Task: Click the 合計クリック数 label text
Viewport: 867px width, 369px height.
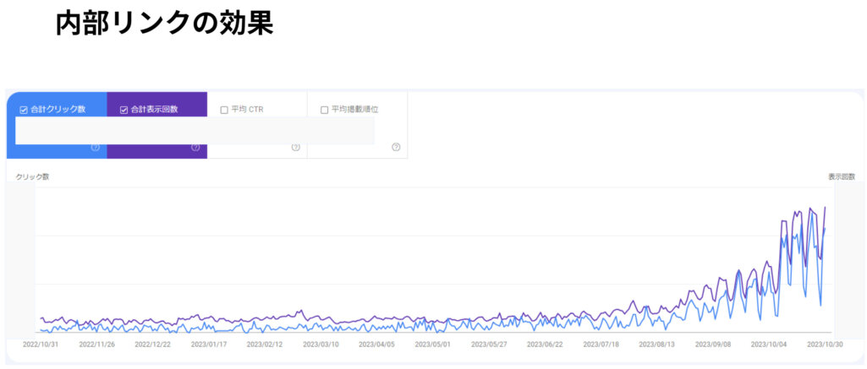Action: point(58,109)
